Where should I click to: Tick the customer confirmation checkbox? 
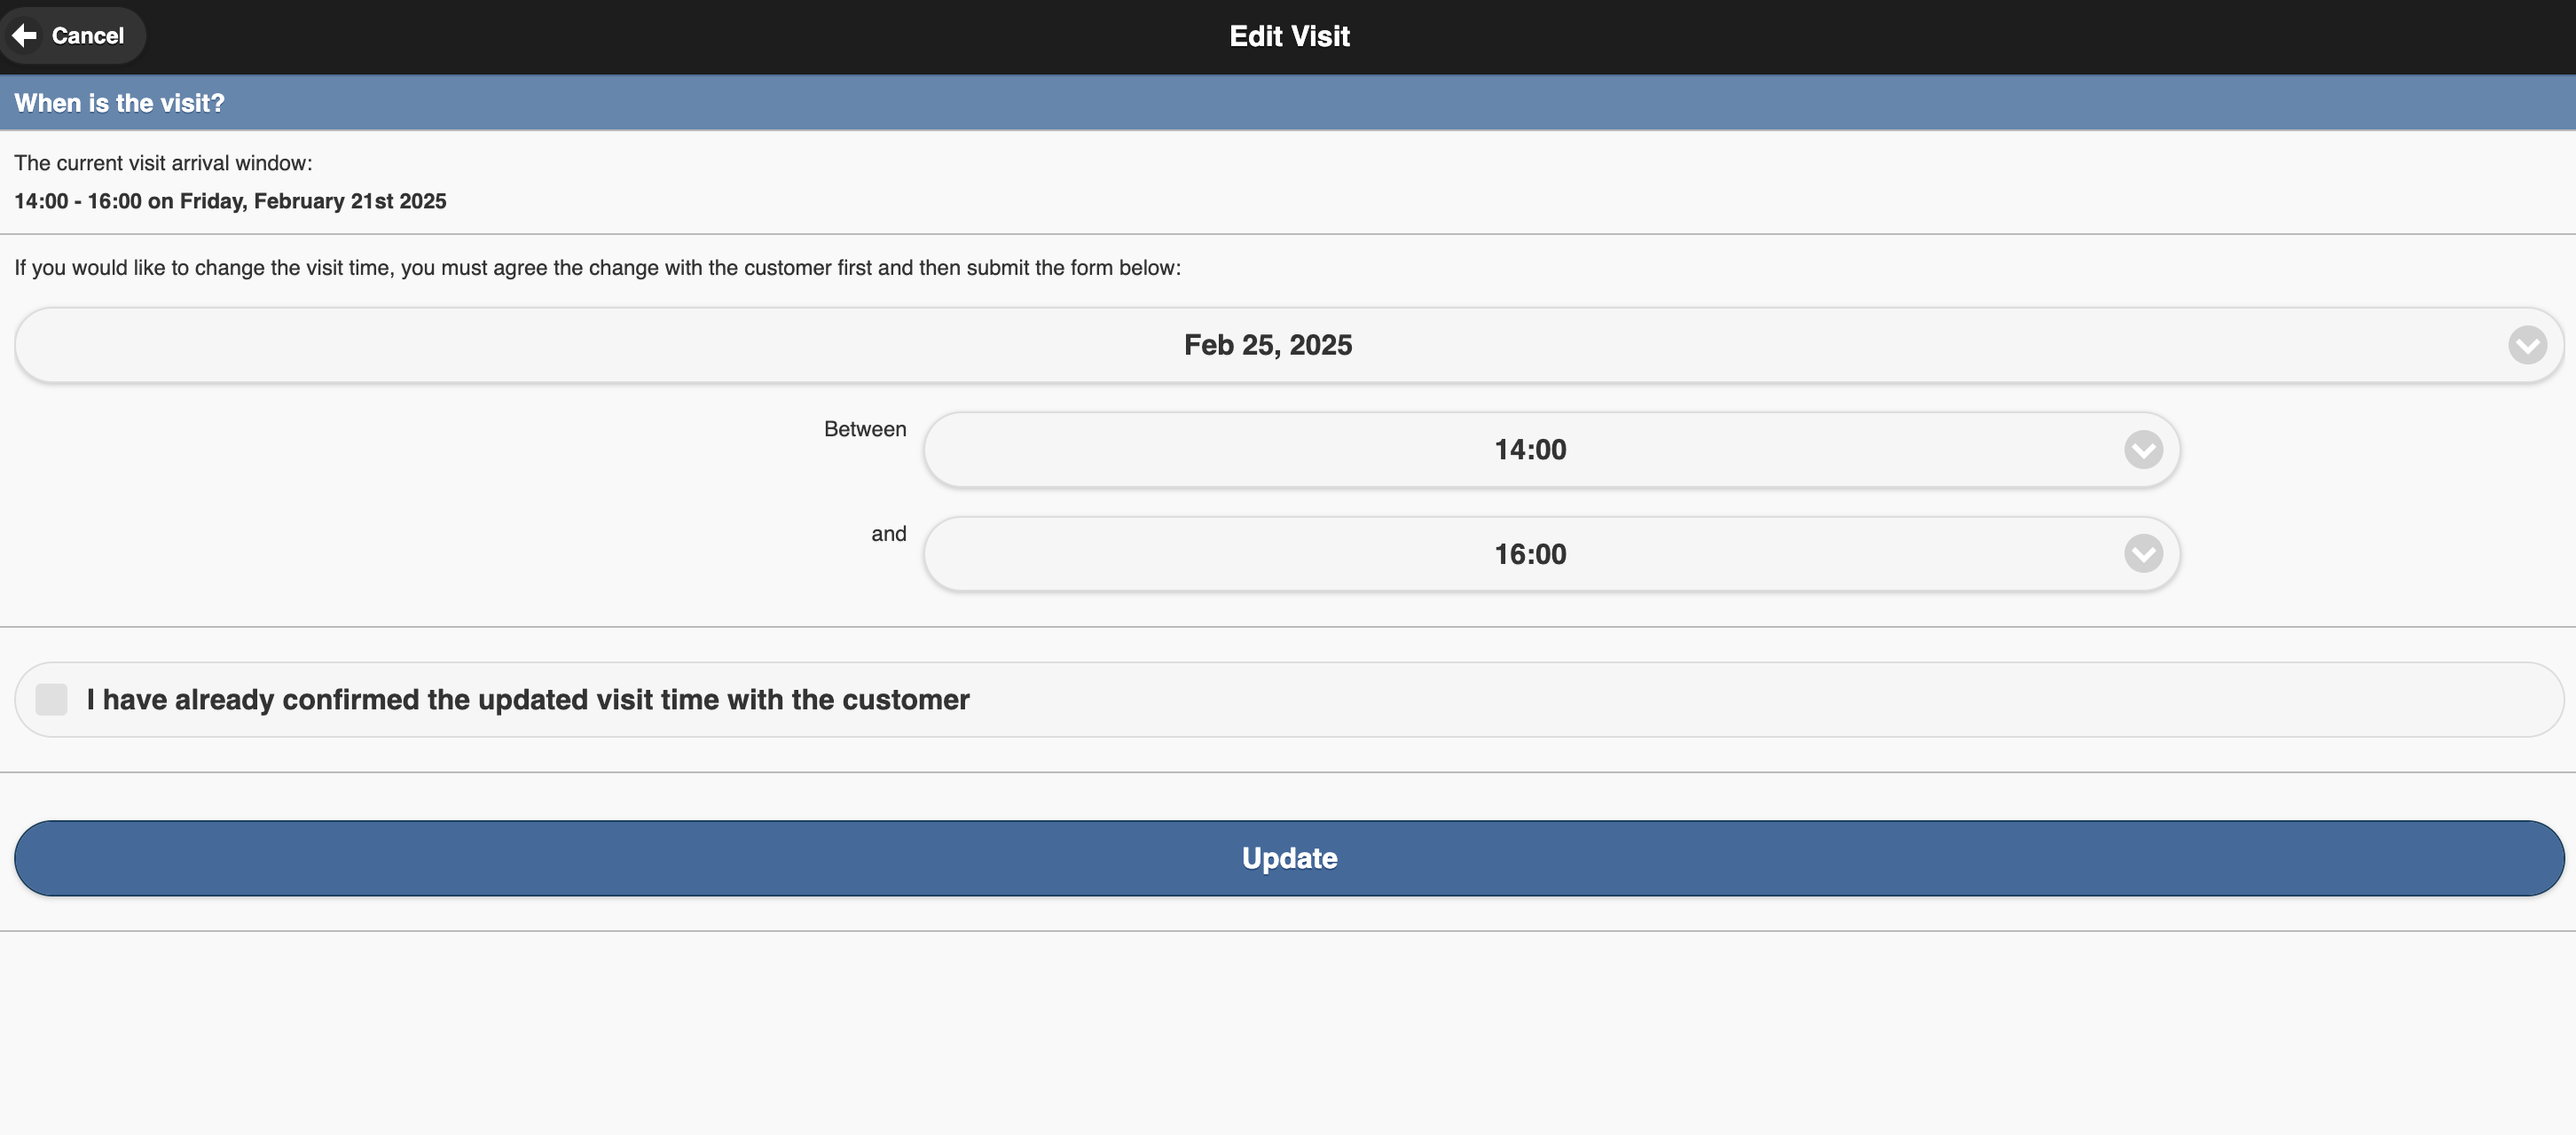point(51,700)
